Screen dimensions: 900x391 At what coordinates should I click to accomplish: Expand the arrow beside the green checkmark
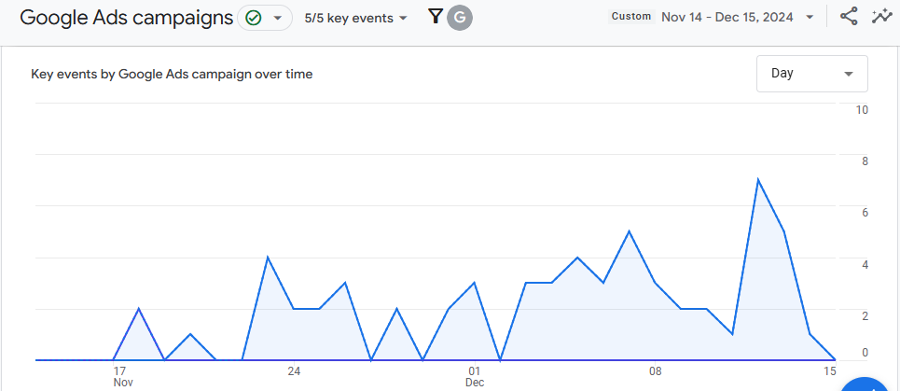coord(277,18)
